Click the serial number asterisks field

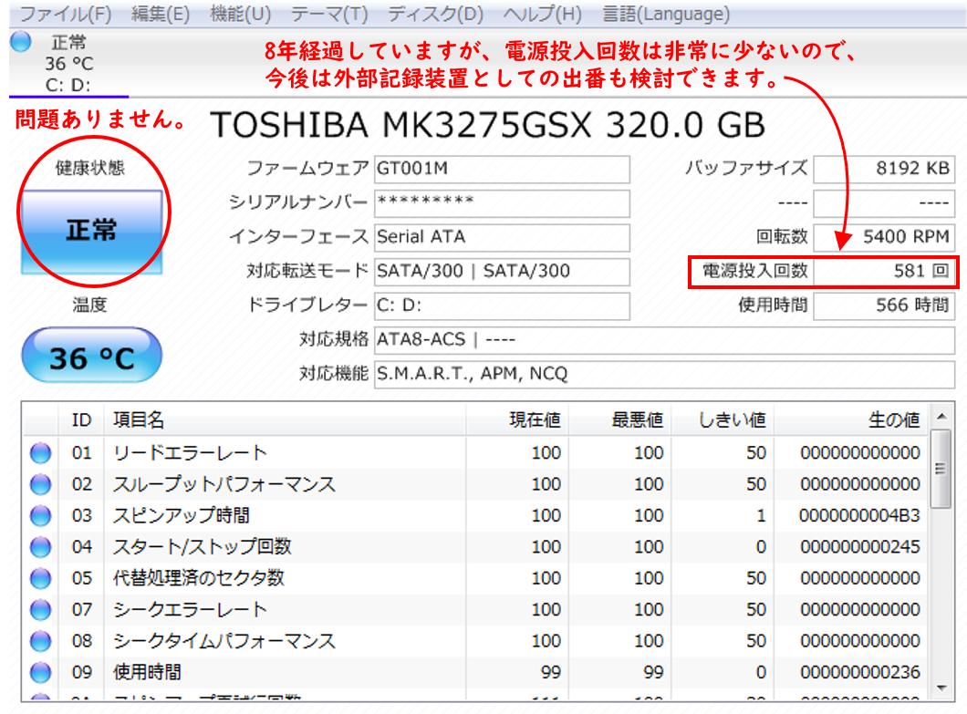(x=502, y=202)
